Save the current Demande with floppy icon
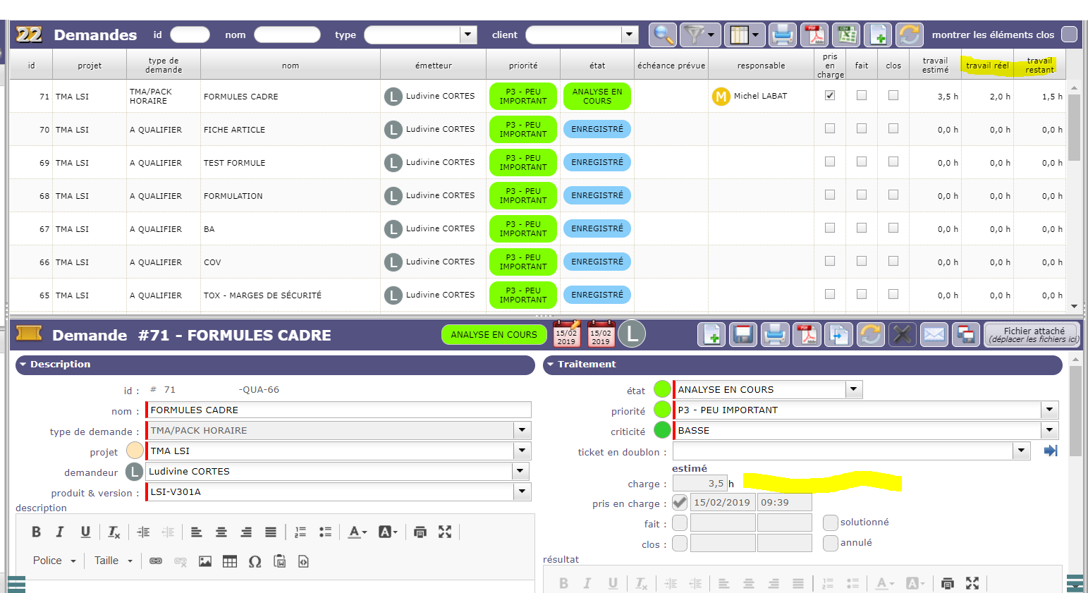The width and height of the screenshot is (1088, 593). pyautogui.click(x=742, y=334)
